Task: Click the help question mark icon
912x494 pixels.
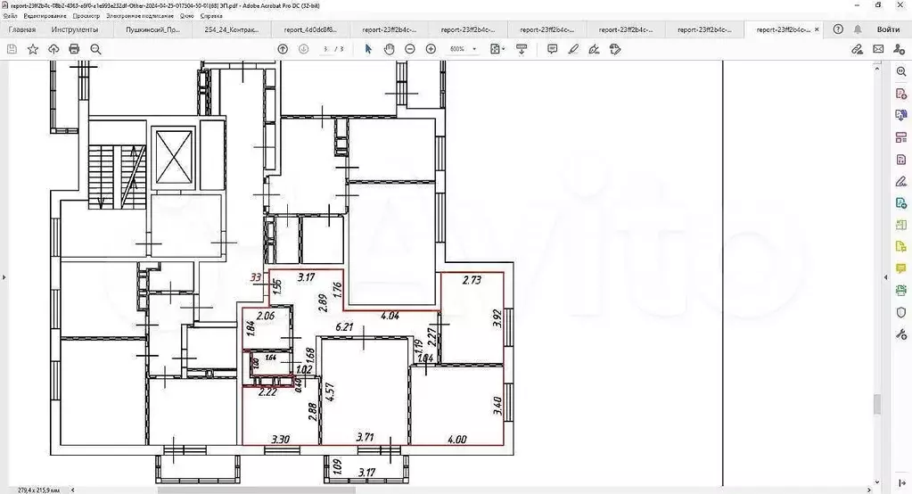Action: pos(838,29)
